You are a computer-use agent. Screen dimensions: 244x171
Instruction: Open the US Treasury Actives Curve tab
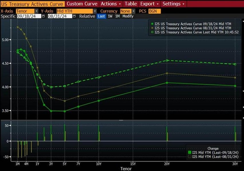(32, 4)
